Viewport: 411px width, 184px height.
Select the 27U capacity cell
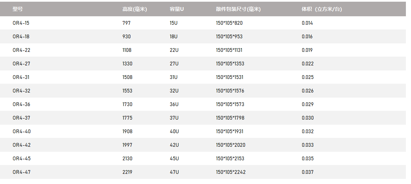point(174,64)
